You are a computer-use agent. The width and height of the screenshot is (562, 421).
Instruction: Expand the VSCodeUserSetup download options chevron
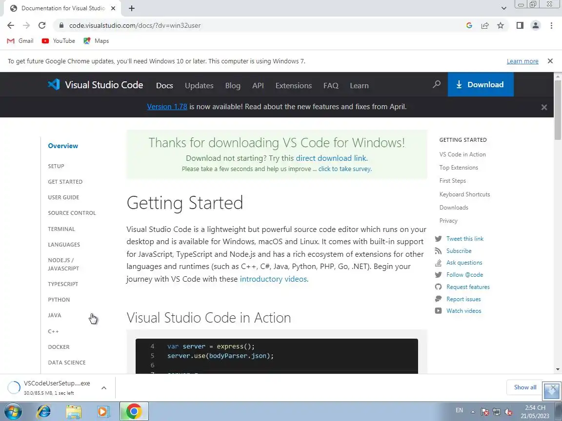(103, 388)
